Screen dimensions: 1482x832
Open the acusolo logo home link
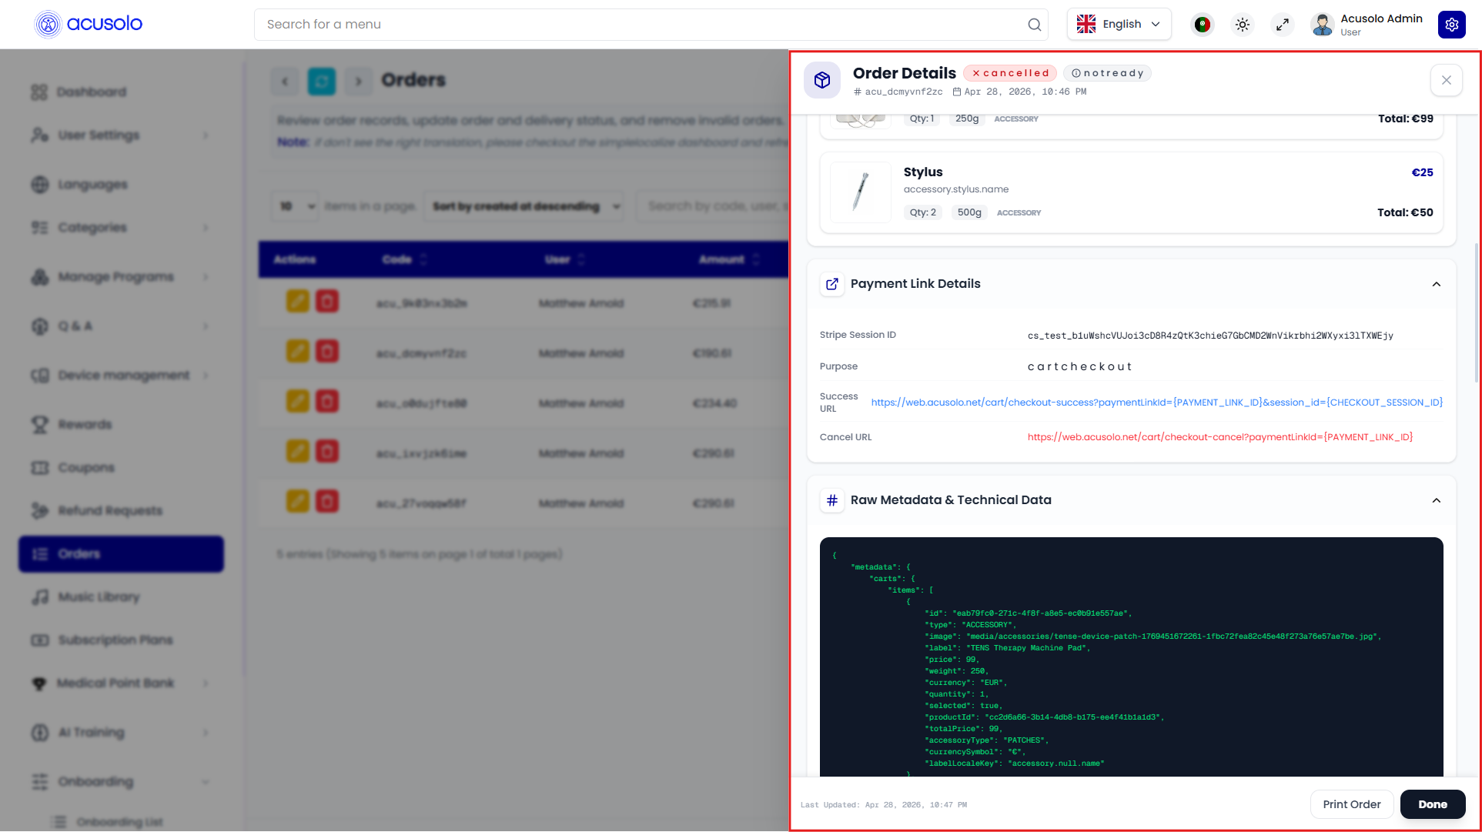click(x=89, y=24)
